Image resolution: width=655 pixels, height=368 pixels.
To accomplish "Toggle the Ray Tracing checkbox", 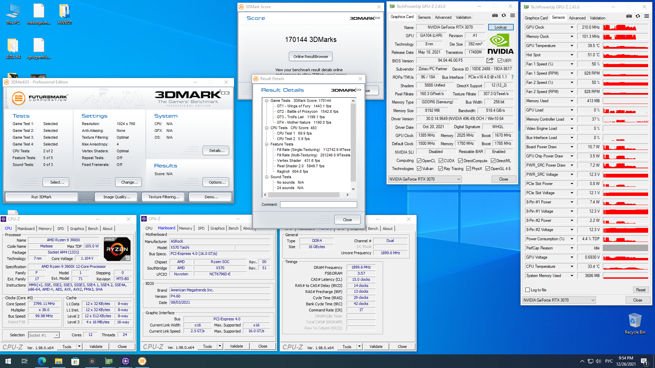I will [441, 169].
